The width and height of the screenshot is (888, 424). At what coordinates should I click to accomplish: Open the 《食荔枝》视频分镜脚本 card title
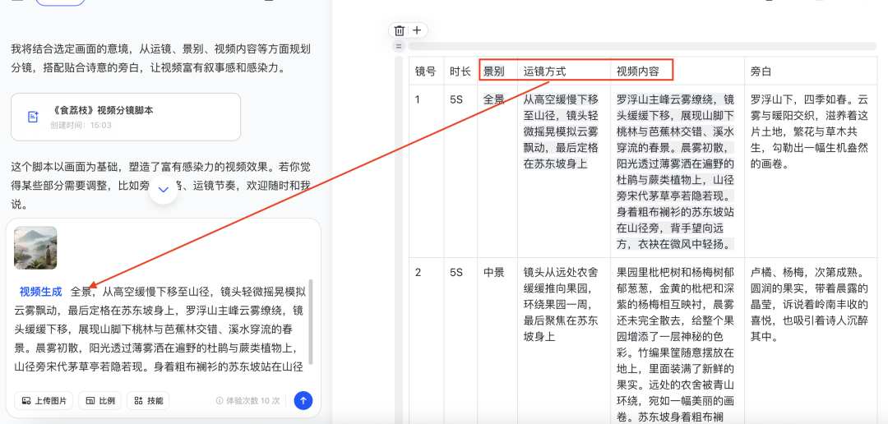[x=101, y=110]
